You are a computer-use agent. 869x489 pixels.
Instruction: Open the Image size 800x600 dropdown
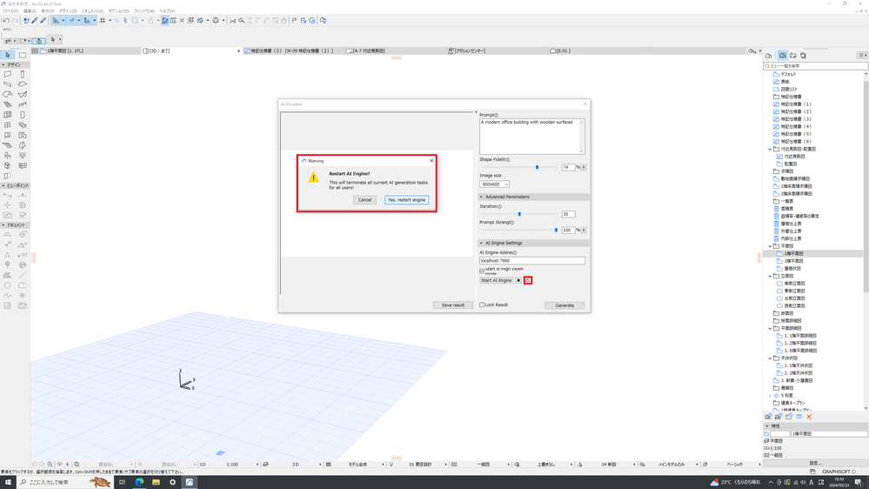[494, 184]
